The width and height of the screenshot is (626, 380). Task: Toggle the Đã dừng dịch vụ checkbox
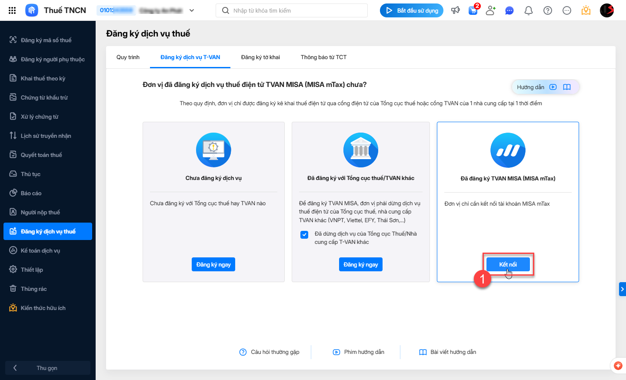tap(304, 235)
